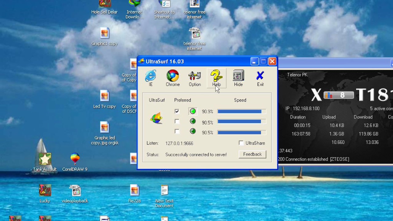Click the status text Successfully connected to server!
This screenshot has width=393, height=221.
(196, 154)
